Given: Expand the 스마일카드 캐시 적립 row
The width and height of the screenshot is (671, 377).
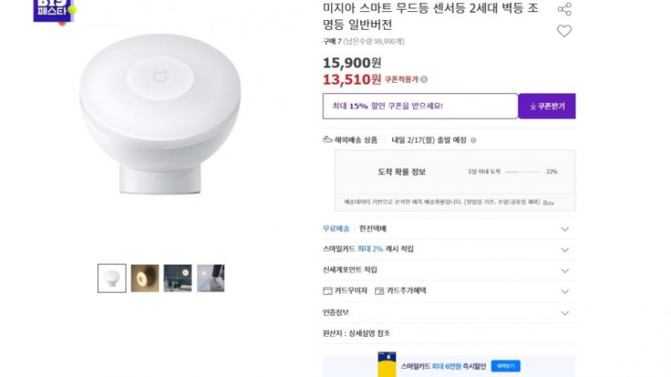Looking at the screenshot, I should [564, 250].
